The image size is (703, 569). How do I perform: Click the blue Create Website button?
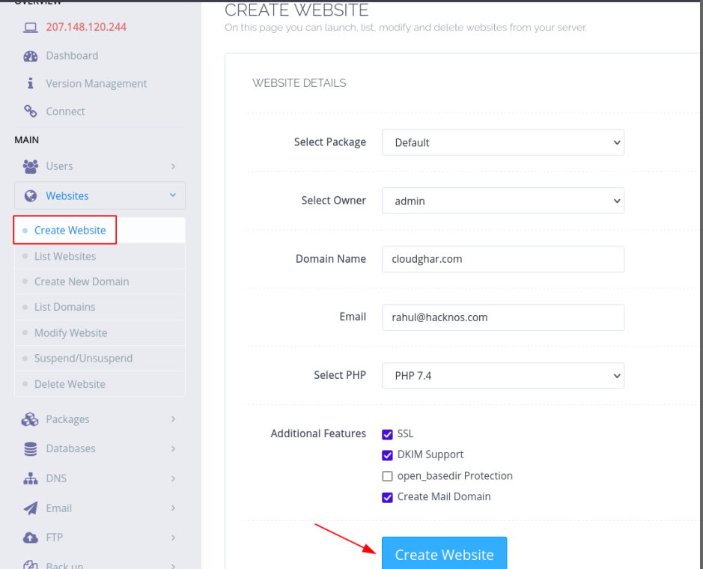point(444,553)
